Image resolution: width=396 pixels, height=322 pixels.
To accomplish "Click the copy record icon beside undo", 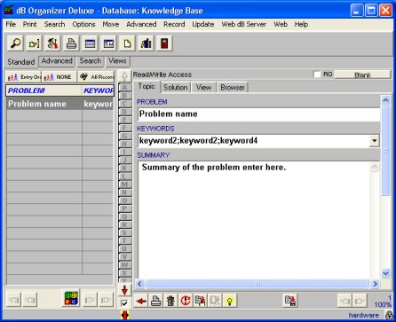I will (200, 301).
